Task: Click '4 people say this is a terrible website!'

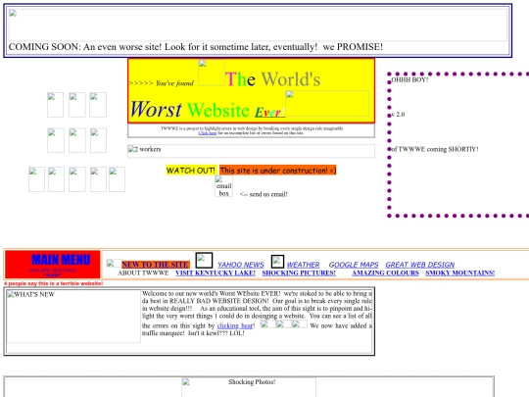Action: coord(53,283)
